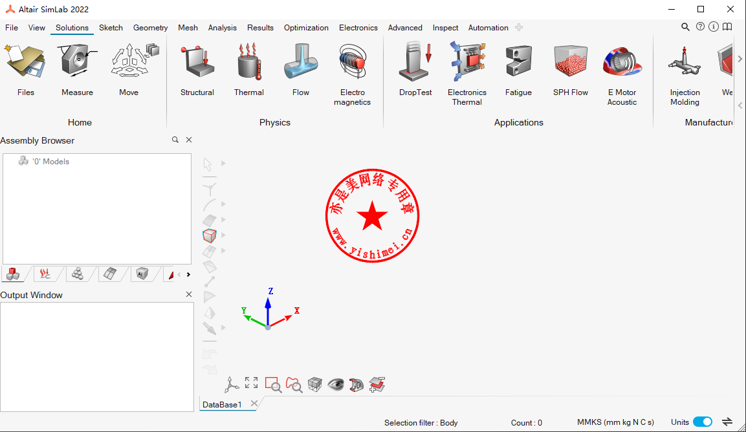Image resolution: width=746 pixels, height=432 pixels.
Task: Expand options beside the body cube filter
Action: pos(223,235)
